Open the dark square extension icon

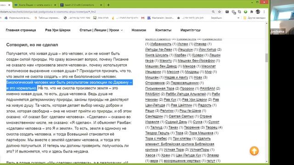click(x=227, y=12)
